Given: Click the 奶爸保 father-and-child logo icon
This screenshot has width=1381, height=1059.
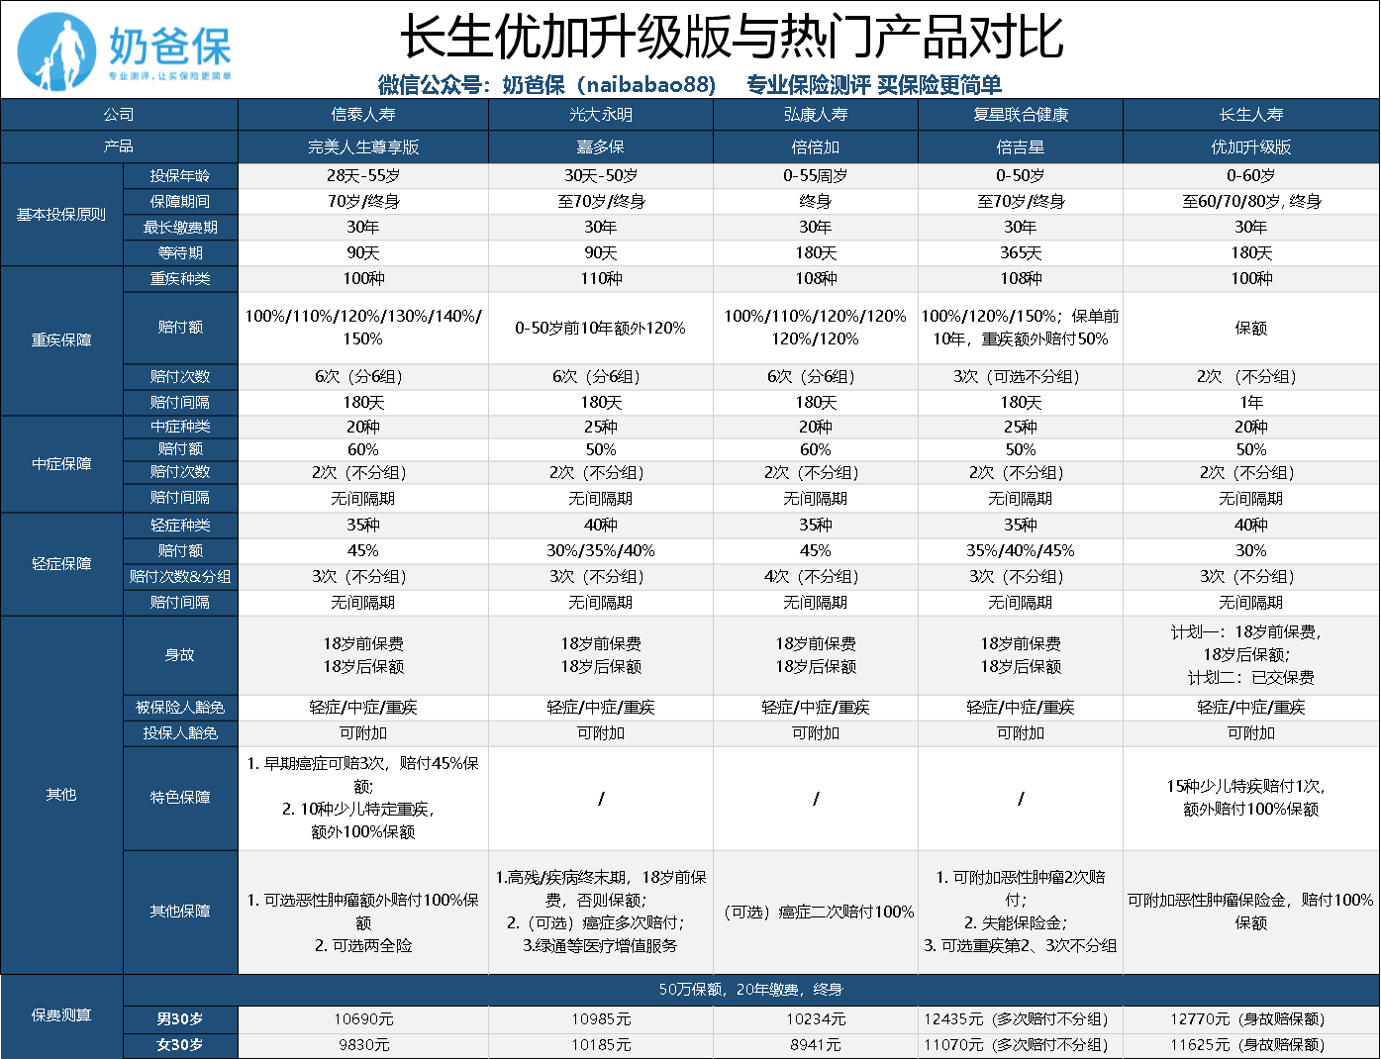Looking at the screenshot, I should click(56, 51).
